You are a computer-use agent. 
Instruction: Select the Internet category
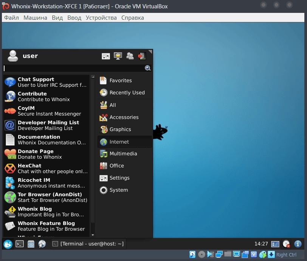pyautogui.click(x=125, y=142)
